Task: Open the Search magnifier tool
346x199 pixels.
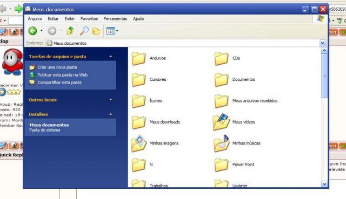Action: tap(84, 31)
